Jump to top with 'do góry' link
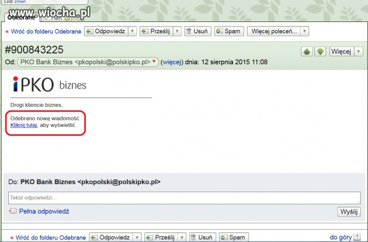Viewport: 368px width, 242px height. click(x=341, y=237)
